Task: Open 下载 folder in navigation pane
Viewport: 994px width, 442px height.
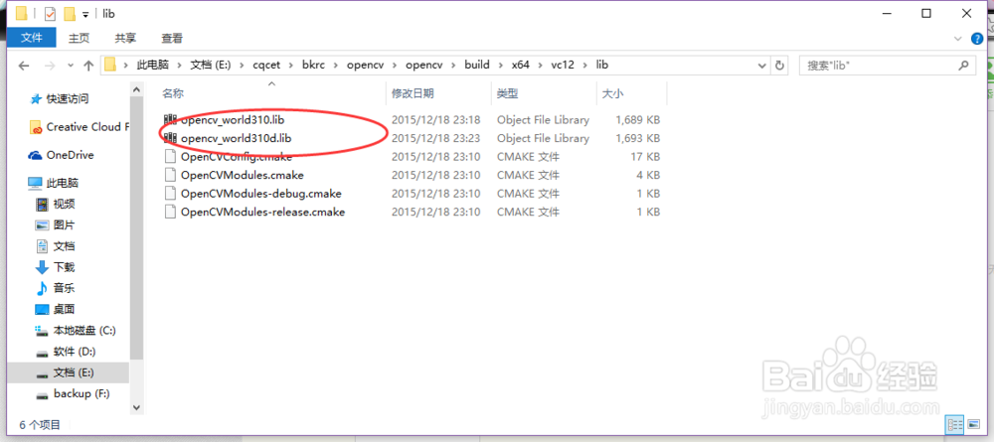Action: point(64,267)
